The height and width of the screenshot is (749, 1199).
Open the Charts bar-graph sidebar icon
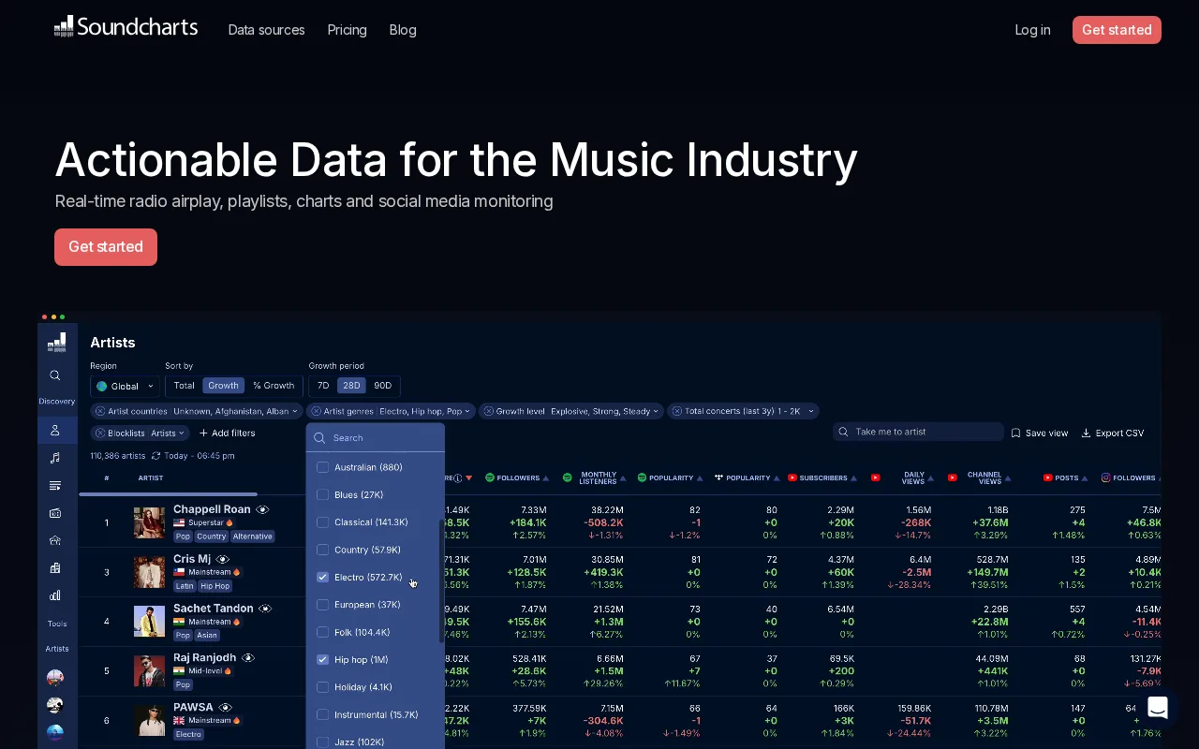click(55, 595)
